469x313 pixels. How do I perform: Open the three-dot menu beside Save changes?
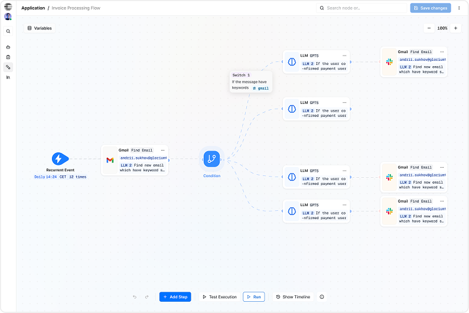pos(459,8)
